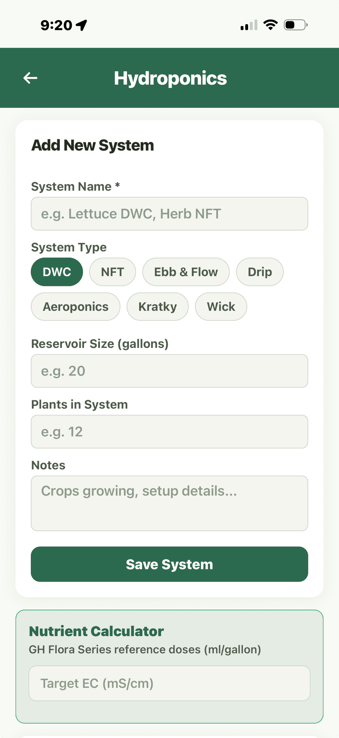Select the Aeroponics system type
This screenshot has width=339, height=738.
[x=75, y=306]
